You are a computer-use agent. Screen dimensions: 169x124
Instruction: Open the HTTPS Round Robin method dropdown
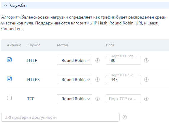coord(75,80)
